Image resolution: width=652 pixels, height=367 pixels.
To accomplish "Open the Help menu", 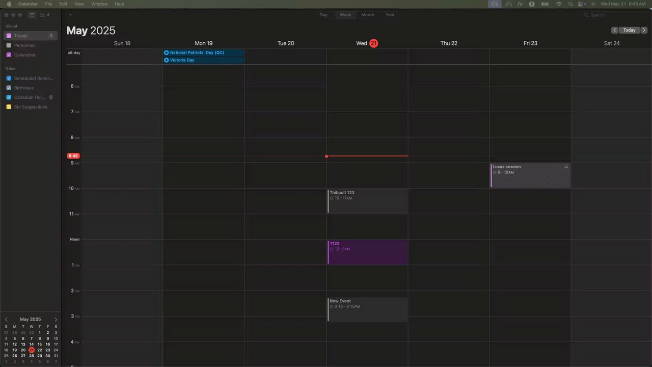I will click(119, 4).
